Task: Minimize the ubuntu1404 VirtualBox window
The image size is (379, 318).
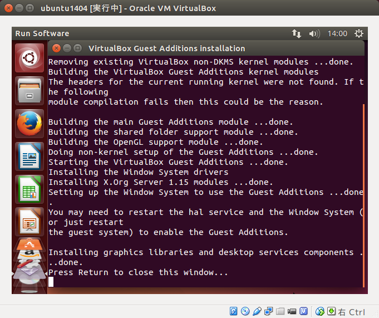Action: click(19, 8)
